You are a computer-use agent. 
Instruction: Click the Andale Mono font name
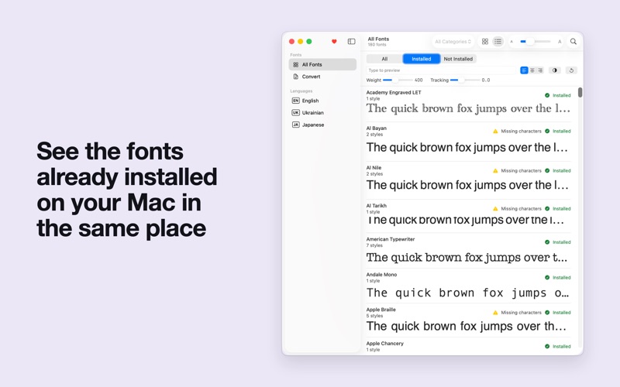pos(381,275)
